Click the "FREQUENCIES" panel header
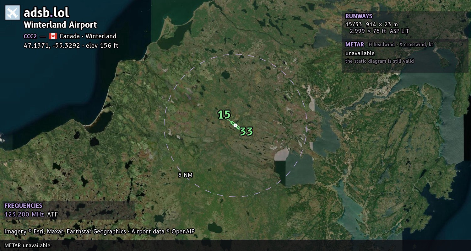 (23, 206)
